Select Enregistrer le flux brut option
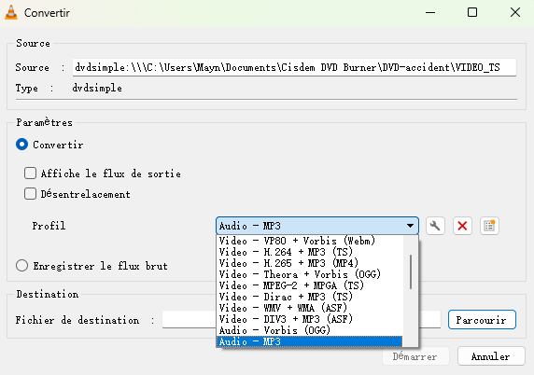This screenshot has width=534, height=375. click(x=21, y=266)
